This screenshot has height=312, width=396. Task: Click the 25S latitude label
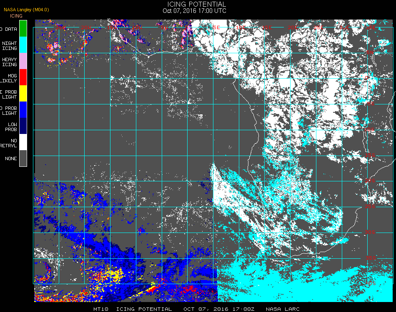[x=370, y=206]
